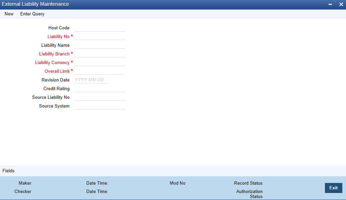Focus the Overall Limit input

[99, 71]
